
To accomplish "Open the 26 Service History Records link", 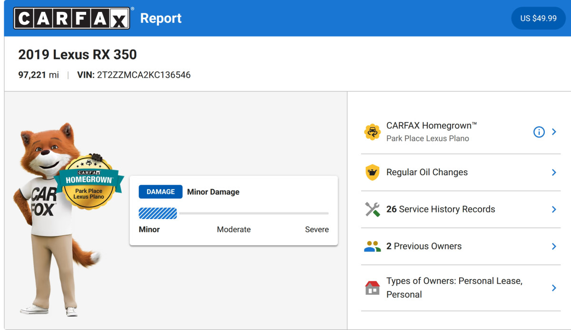I will 441,210.
